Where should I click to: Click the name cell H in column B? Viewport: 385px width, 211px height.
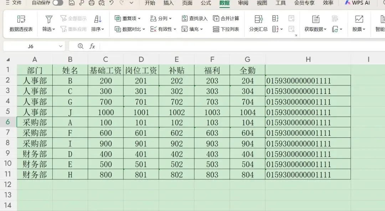(x=70, y=174)
